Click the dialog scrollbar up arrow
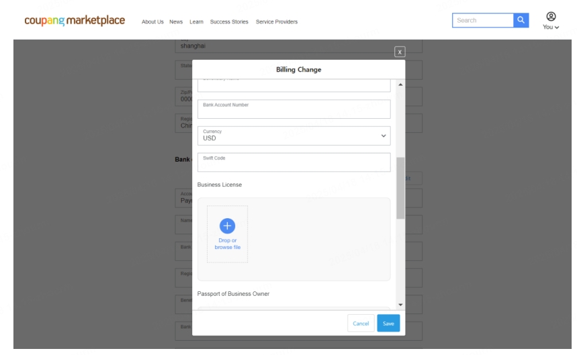The height and width of the screenshot is (355, 577). point(400,85)
